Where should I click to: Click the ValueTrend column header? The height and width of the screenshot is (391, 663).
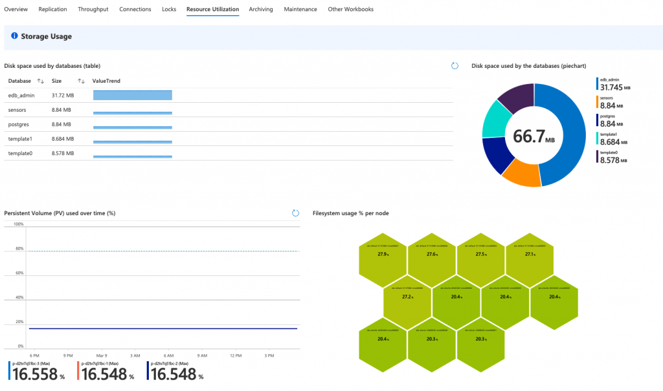(106, 81)
